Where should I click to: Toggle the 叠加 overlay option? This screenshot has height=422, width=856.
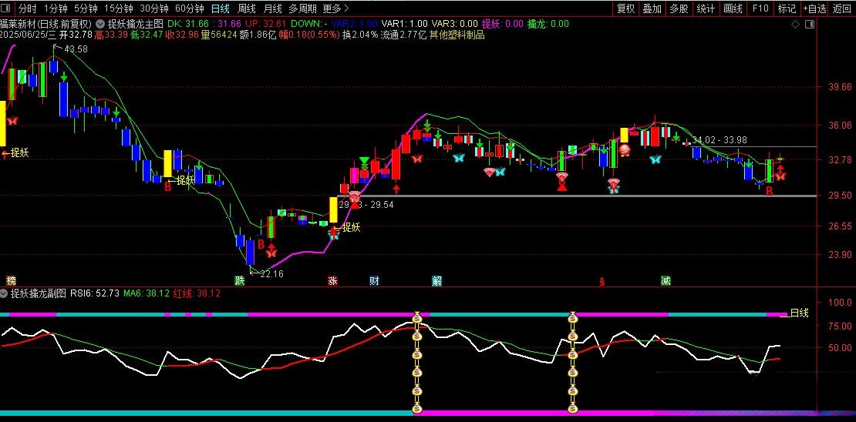(652, 8)
